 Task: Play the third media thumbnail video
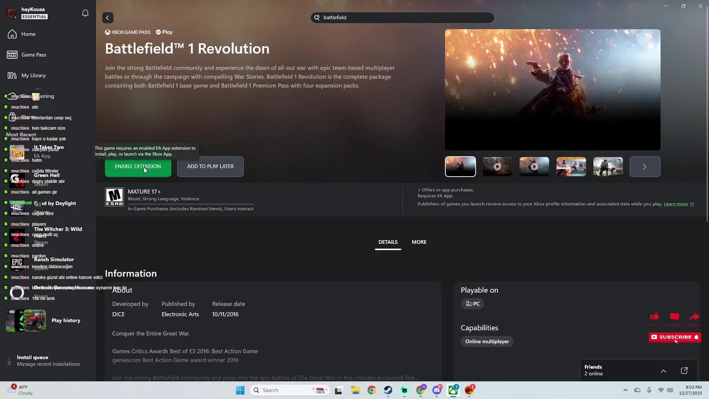point(534,166)
